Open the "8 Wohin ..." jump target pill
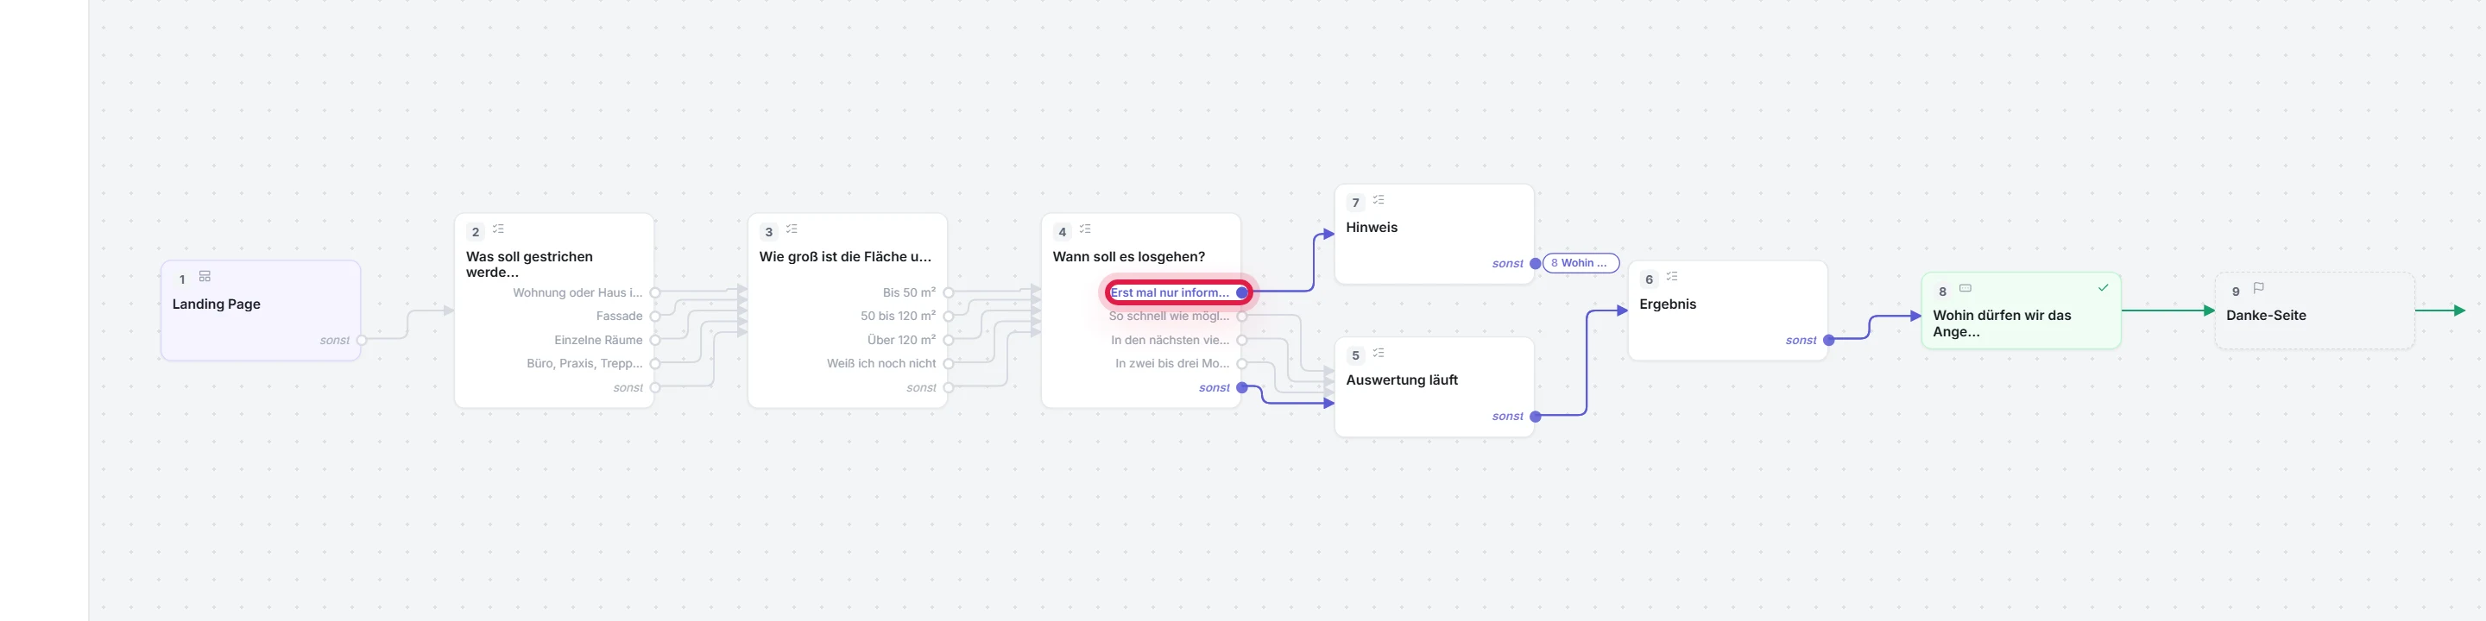Screen dimensions: 2486x621 [x=1581, y=263]
